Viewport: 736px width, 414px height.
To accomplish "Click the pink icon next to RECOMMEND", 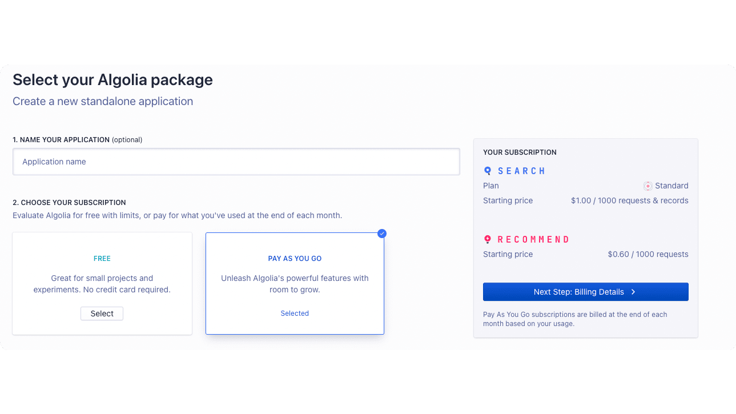I will 487,239.
